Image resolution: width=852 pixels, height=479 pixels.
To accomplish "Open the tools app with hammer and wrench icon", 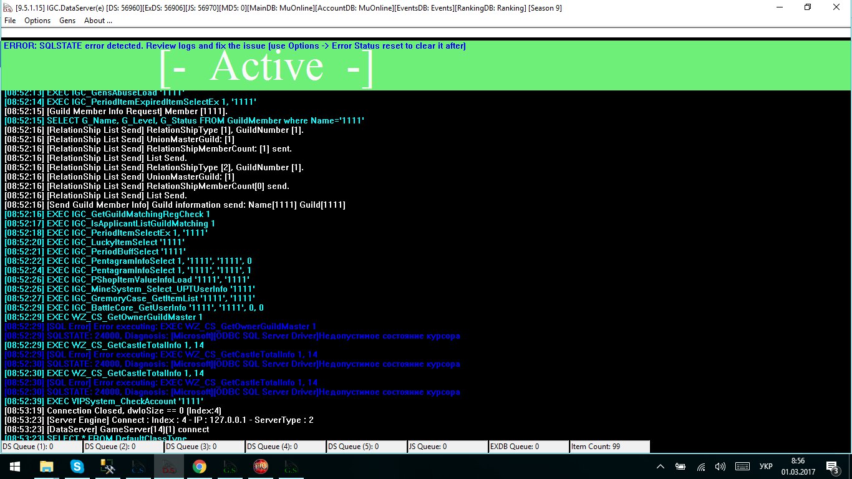I will [107, 466].
